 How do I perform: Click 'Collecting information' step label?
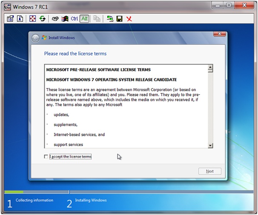tap(34, 200)
